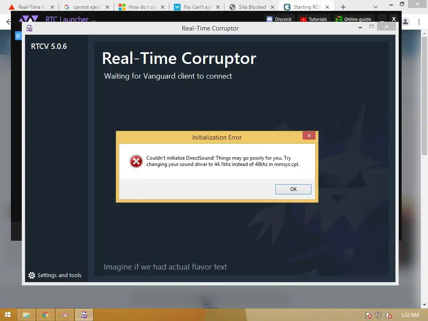The image size is (428, 321).
Task: Expand the browser tab search dropdown
Action: pos(376,7)
